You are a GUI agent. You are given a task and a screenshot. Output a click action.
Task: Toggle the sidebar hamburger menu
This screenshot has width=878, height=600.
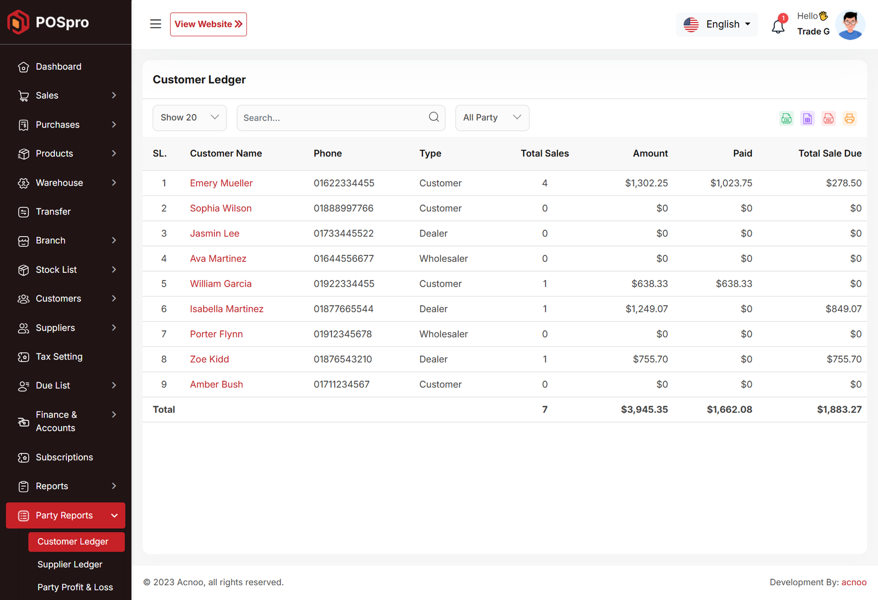point(156,24)
